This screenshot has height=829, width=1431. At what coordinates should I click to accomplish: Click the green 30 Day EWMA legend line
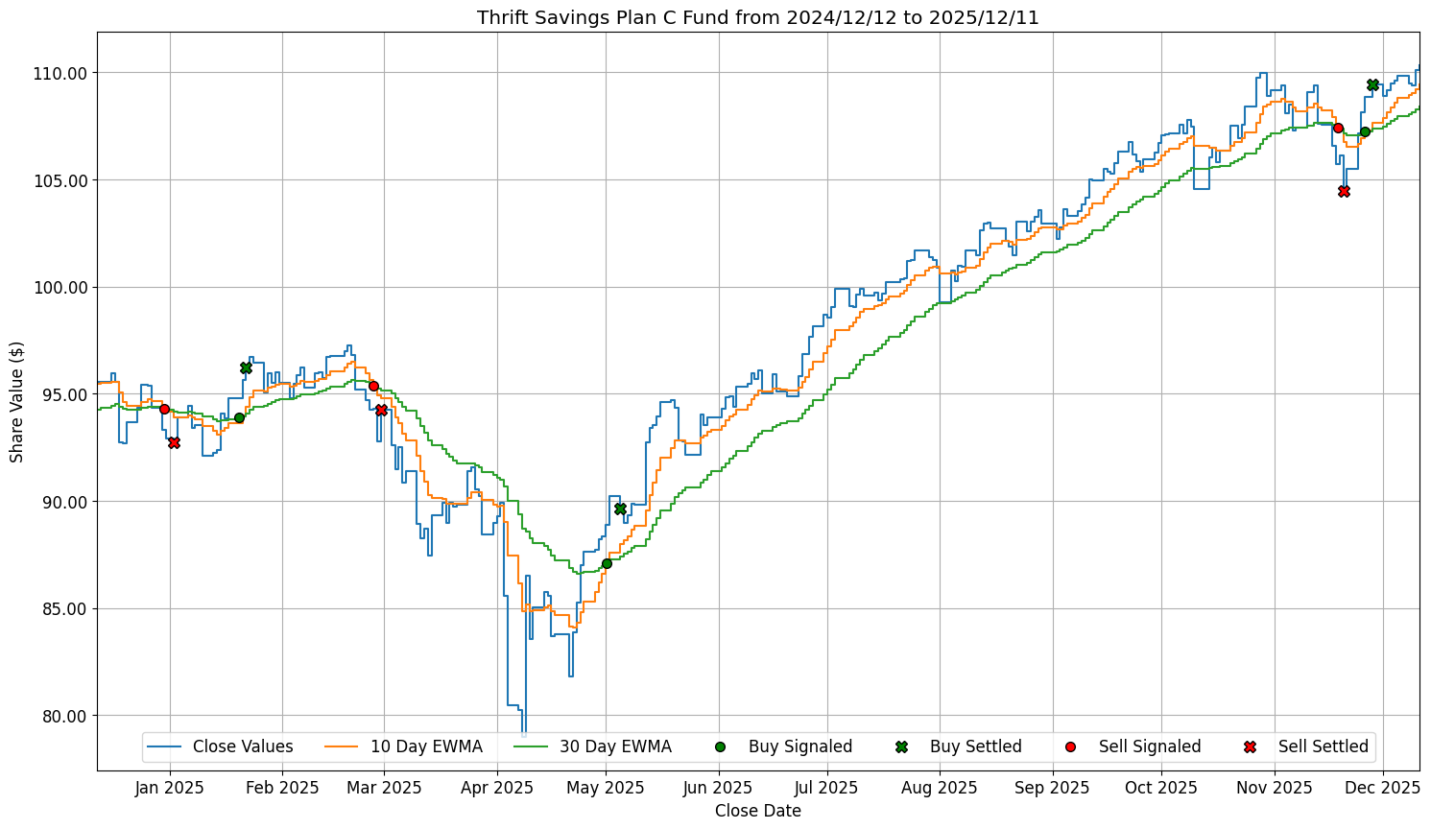tap(532, 746)
